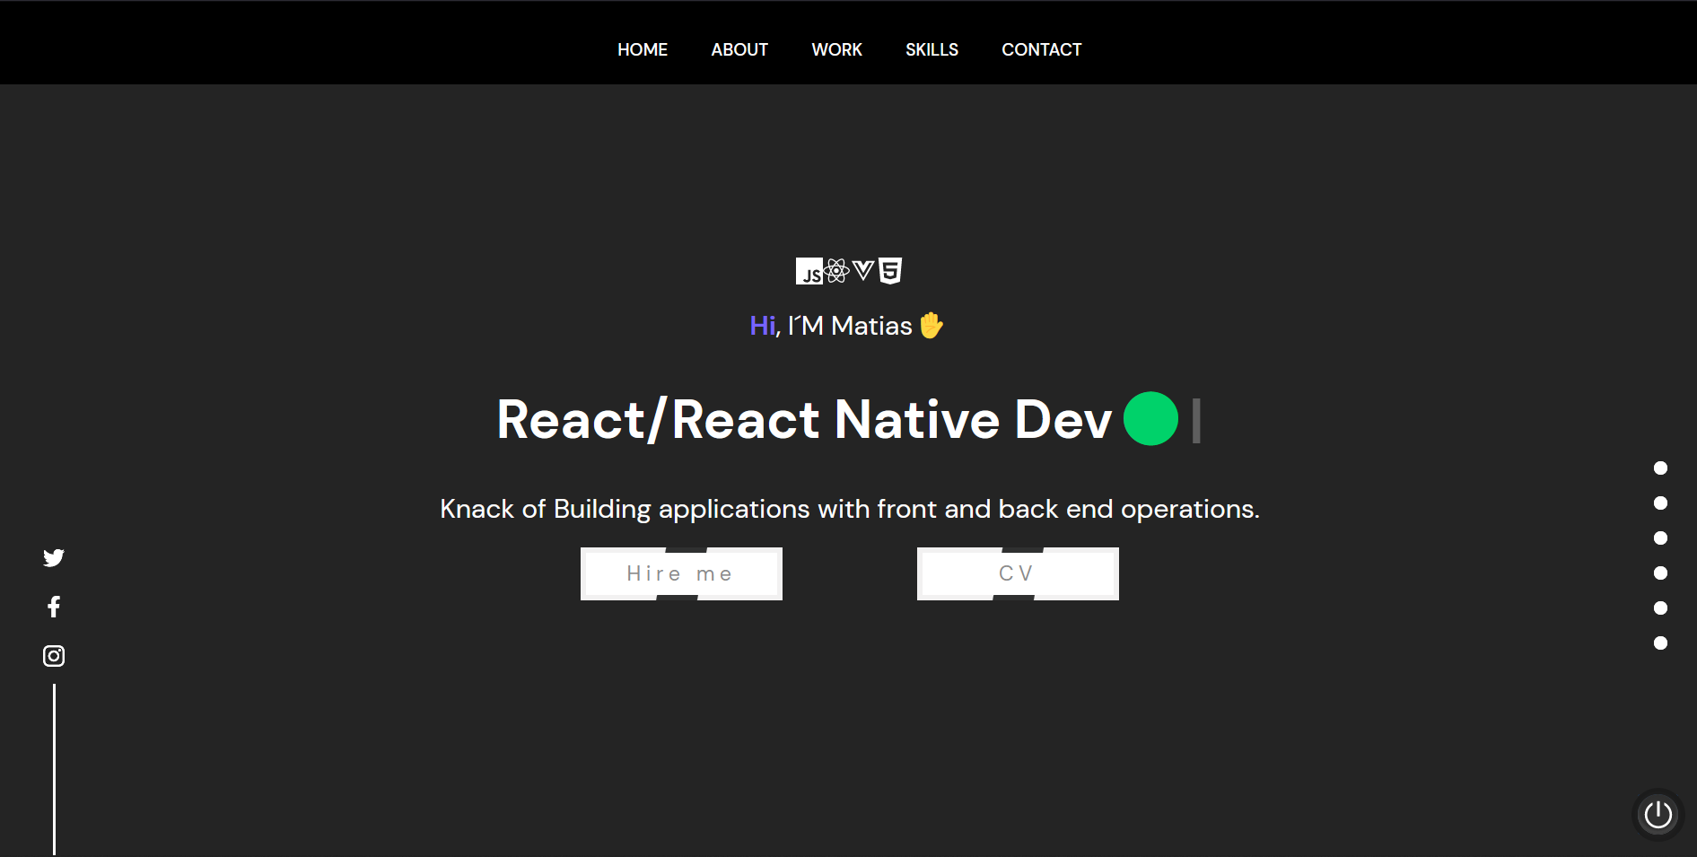
Task: Navigate to the WORK section
Action: (836, 49)
